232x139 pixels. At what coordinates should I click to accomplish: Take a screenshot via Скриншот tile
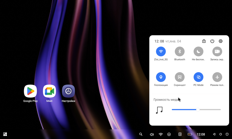(180, 77)
